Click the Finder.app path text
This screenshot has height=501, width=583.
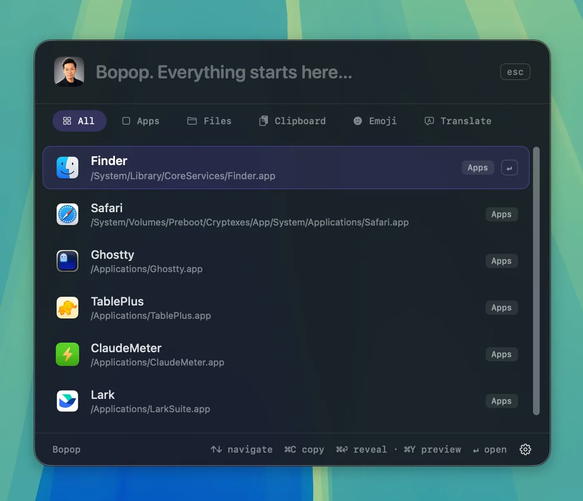click(x=183, y=176)
